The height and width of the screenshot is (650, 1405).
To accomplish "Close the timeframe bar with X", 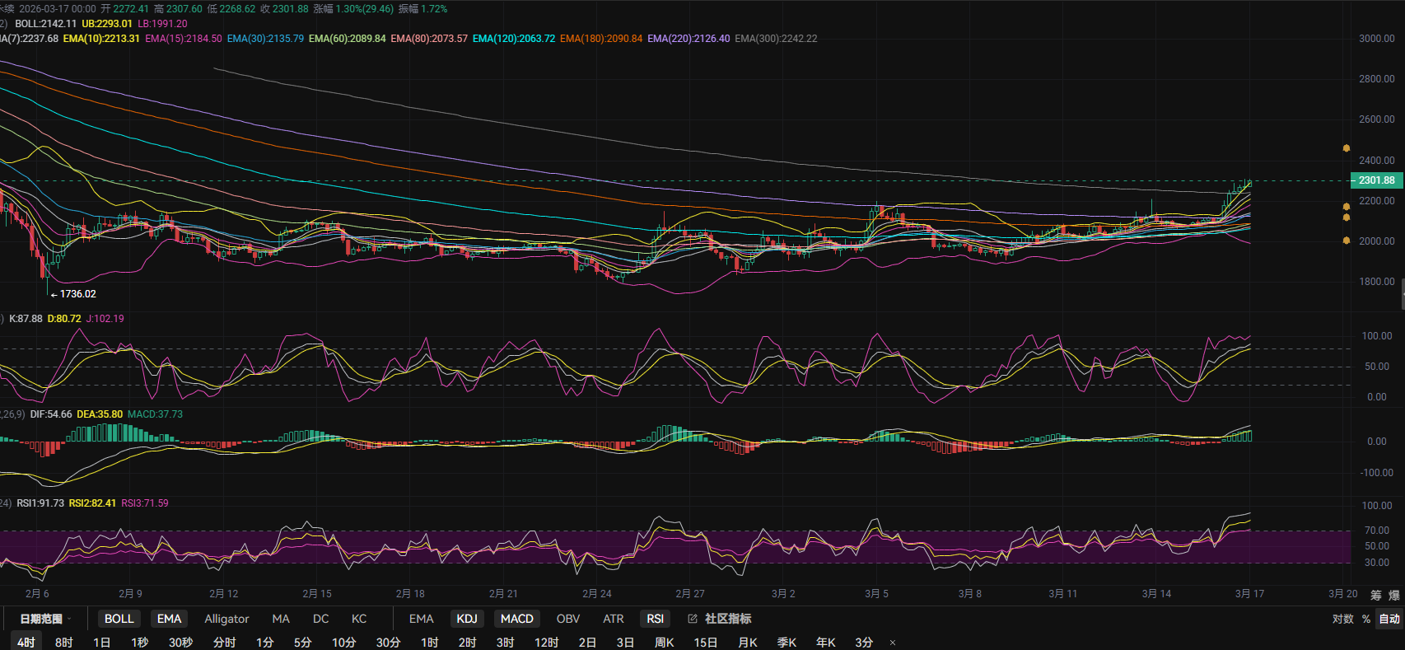I will [893, 643].
